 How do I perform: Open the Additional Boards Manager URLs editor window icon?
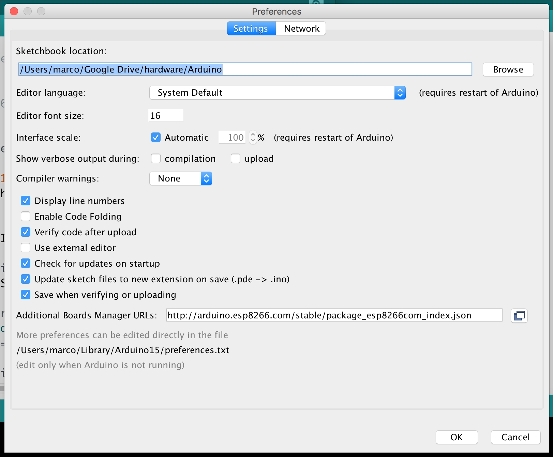(x=519, y=315)
